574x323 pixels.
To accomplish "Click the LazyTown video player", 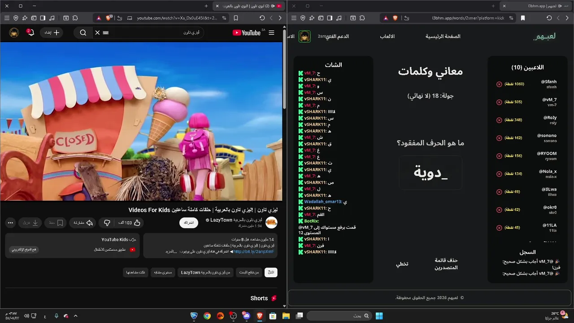I will pyautogui.click(x=141, y=121).
